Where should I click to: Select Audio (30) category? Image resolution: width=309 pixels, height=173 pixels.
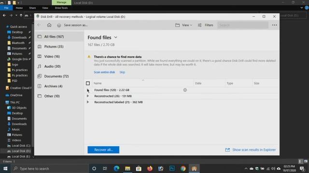click(x=59, y=66)
